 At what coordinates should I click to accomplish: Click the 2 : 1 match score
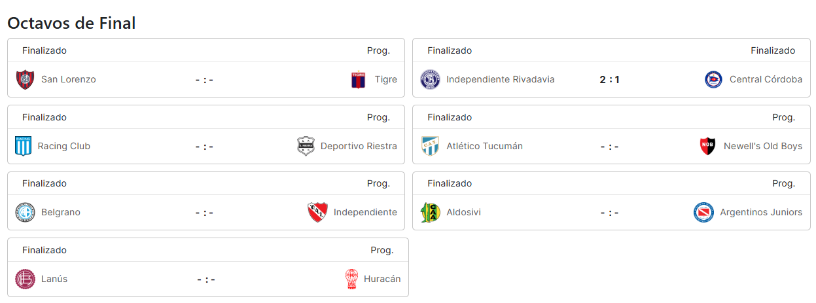click(609, 80)
